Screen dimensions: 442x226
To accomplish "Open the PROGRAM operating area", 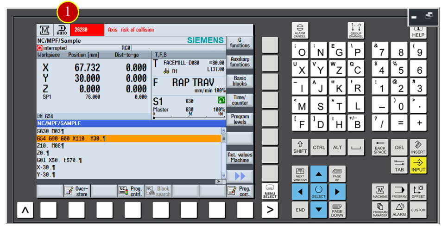I will [x=399, y=192].
